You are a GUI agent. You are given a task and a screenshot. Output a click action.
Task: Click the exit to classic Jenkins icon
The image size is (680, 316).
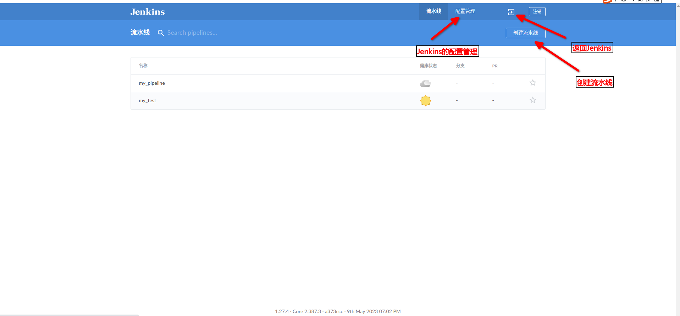point(511,12)
